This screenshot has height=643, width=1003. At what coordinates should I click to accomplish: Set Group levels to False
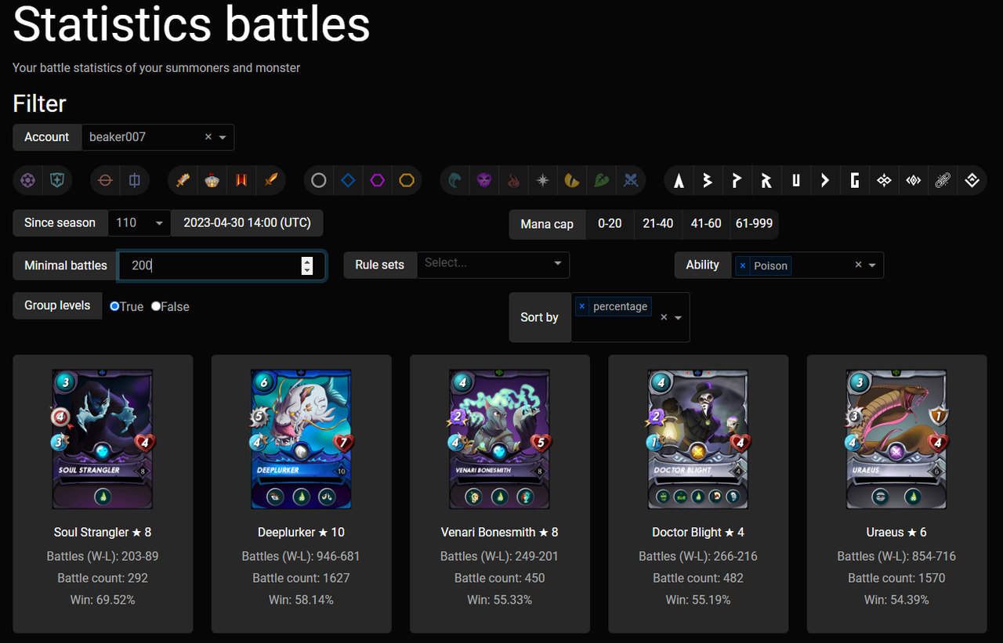(156, 306)
